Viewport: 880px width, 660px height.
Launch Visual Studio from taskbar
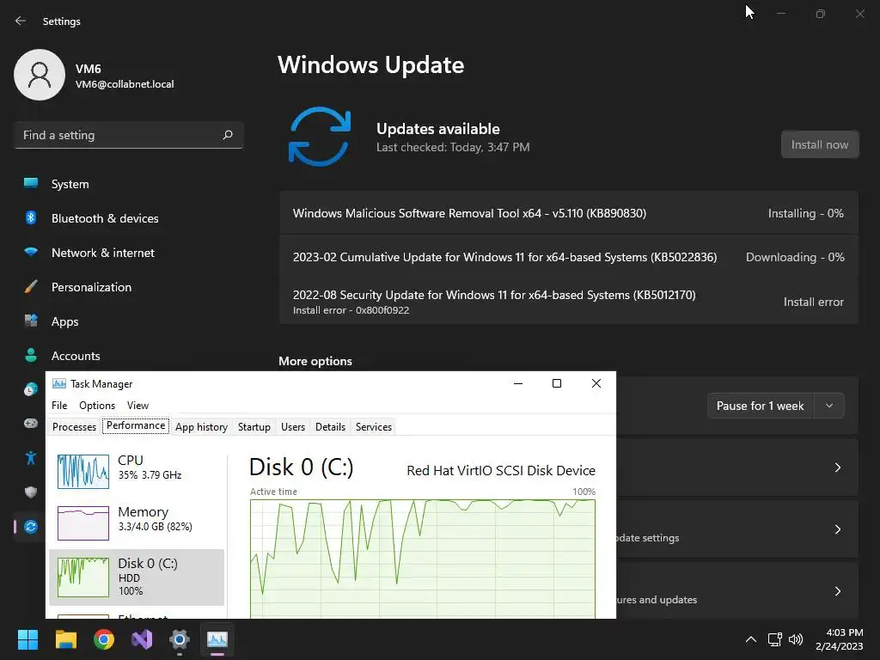[x=142, y=639]
